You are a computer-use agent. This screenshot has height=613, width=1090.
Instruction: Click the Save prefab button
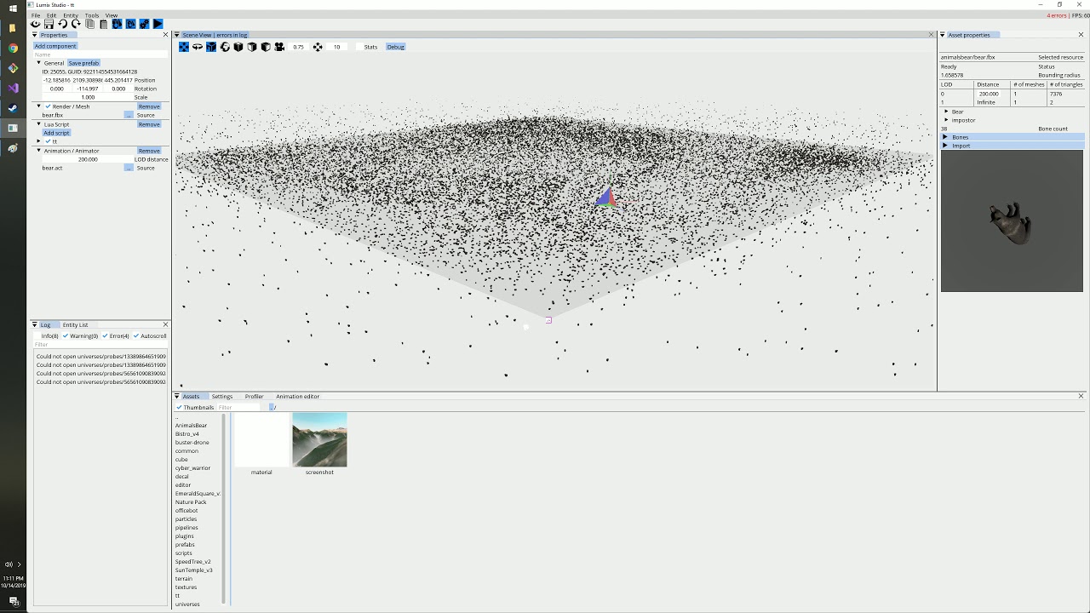(x=83, y=63)
